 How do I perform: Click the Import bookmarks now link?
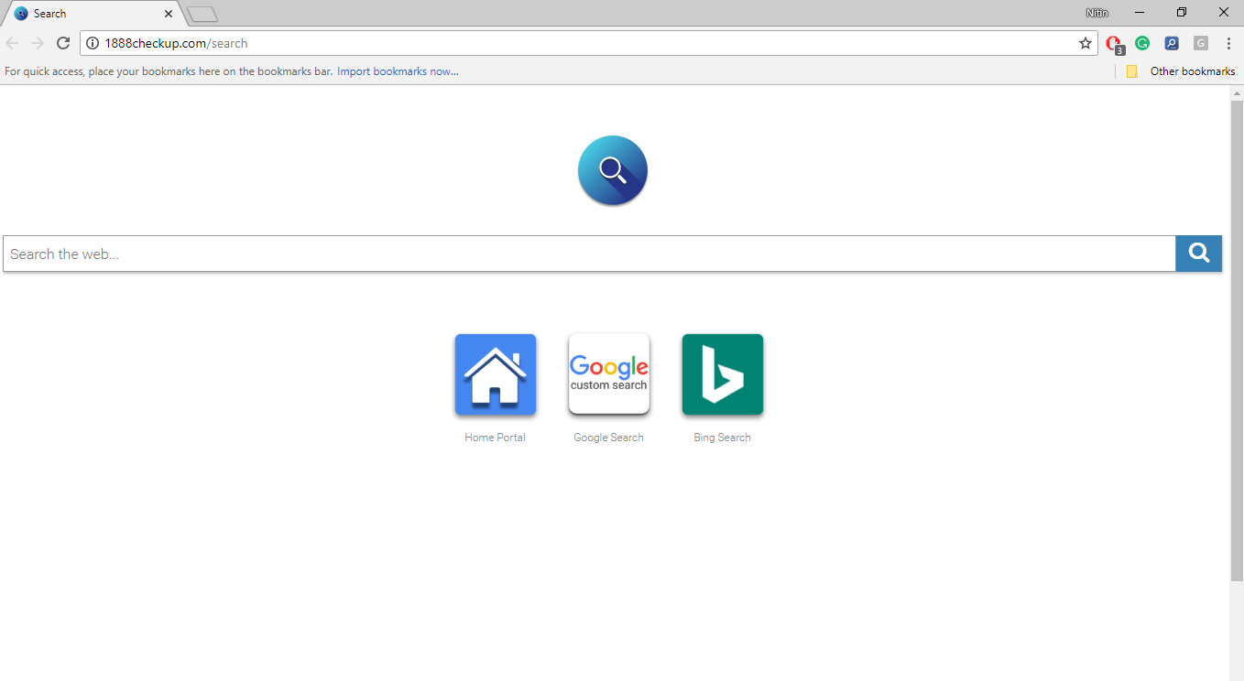pos(397,70)
